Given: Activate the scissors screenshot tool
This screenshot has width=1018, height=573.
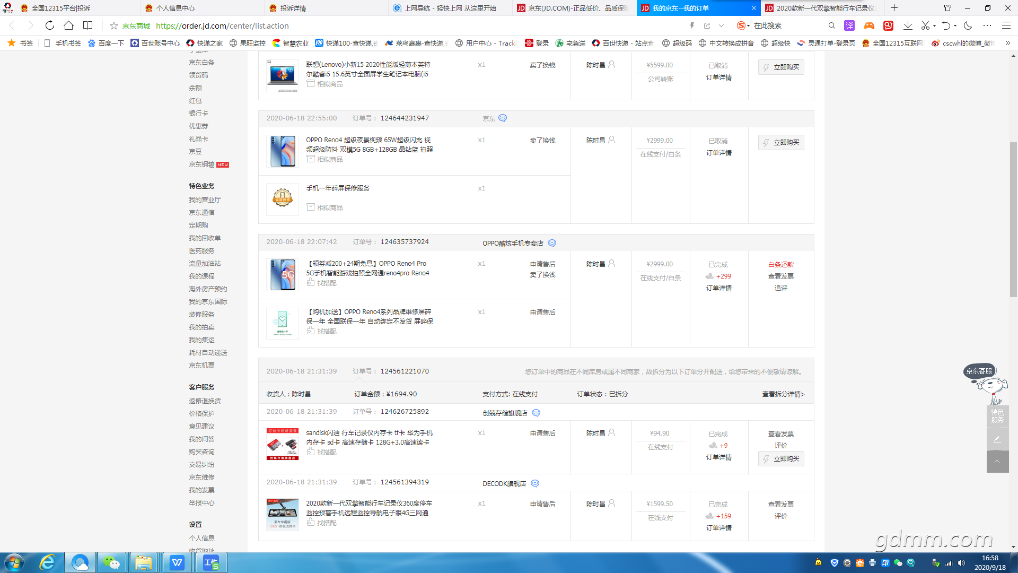Looking at the screenshot, I should 925,25.
